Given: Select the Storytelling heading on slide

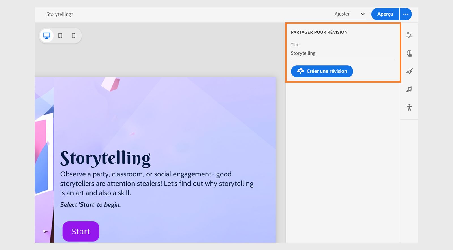Looking at the screenshot, I should pos(105,158).
